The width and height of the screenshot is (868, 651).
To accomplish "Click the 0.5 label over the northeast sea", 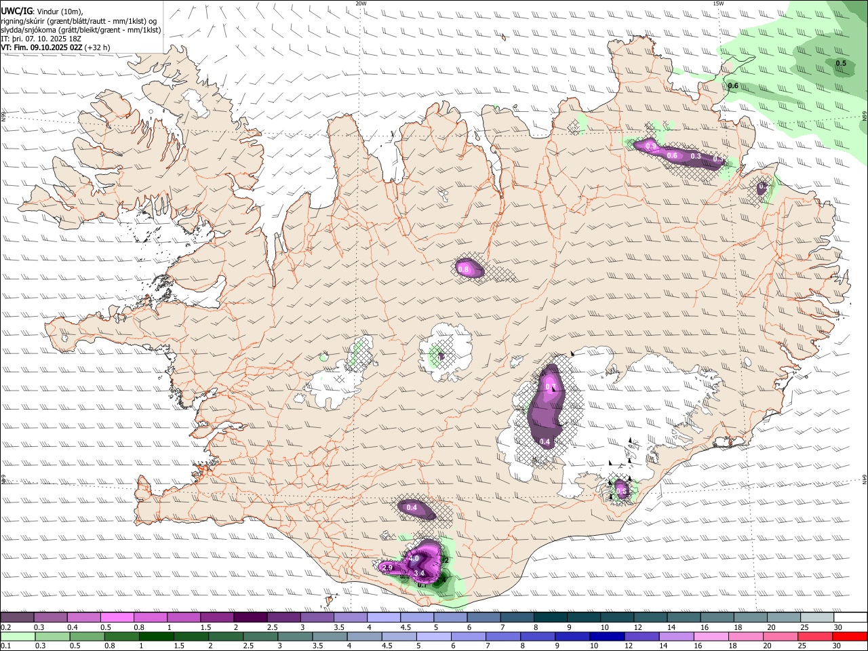I will [x=841, y=64].
